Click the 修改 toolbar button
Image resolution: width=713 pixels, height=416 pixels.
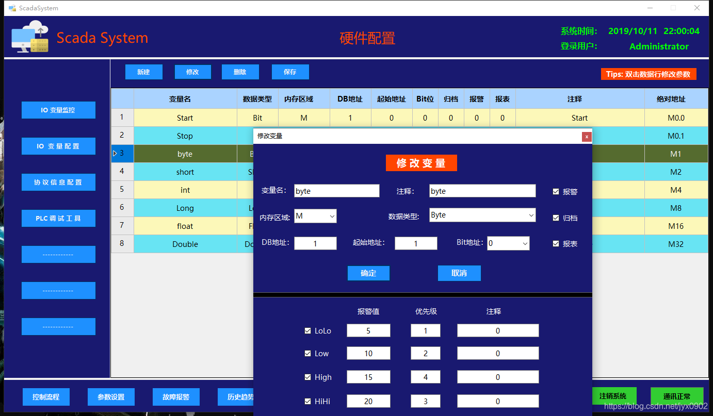point(193,72)
